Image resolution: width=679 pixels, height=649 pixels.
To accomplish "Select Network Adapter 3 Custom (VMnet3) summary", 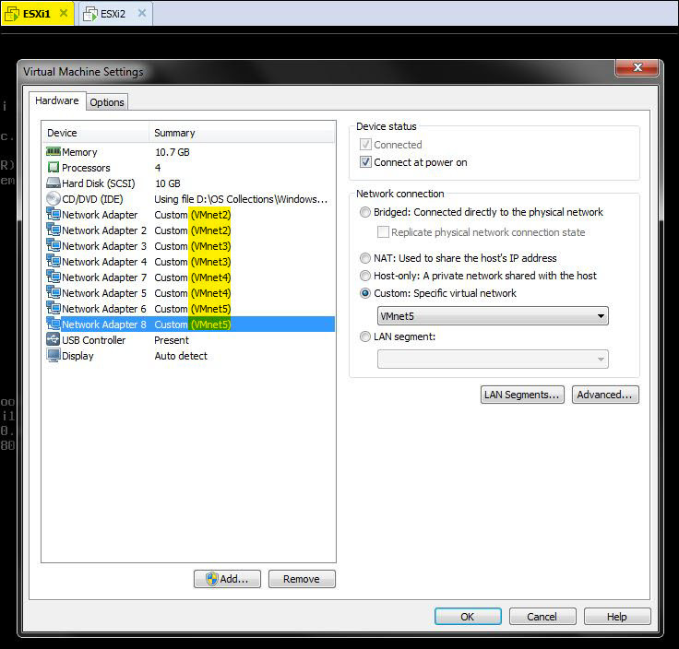I will coord(193,246).
